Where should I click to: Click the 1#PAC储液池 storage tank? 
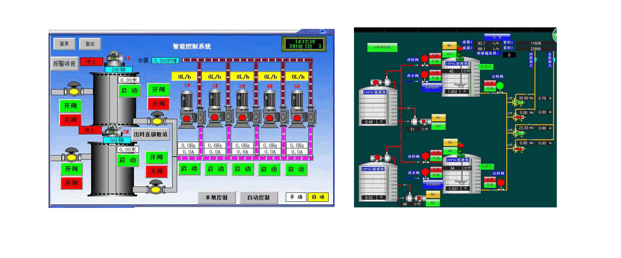point(376,106)
